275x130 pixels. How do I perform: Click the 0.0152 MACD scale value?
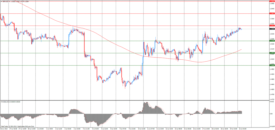272,102
